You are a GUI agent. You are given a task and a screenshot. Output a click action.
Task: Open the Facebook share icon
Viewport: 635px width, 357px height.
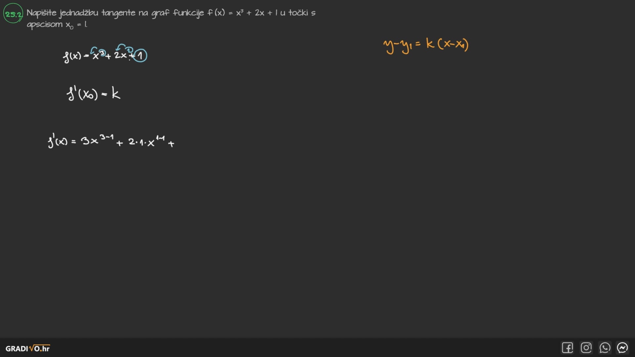tap(567, 348)
